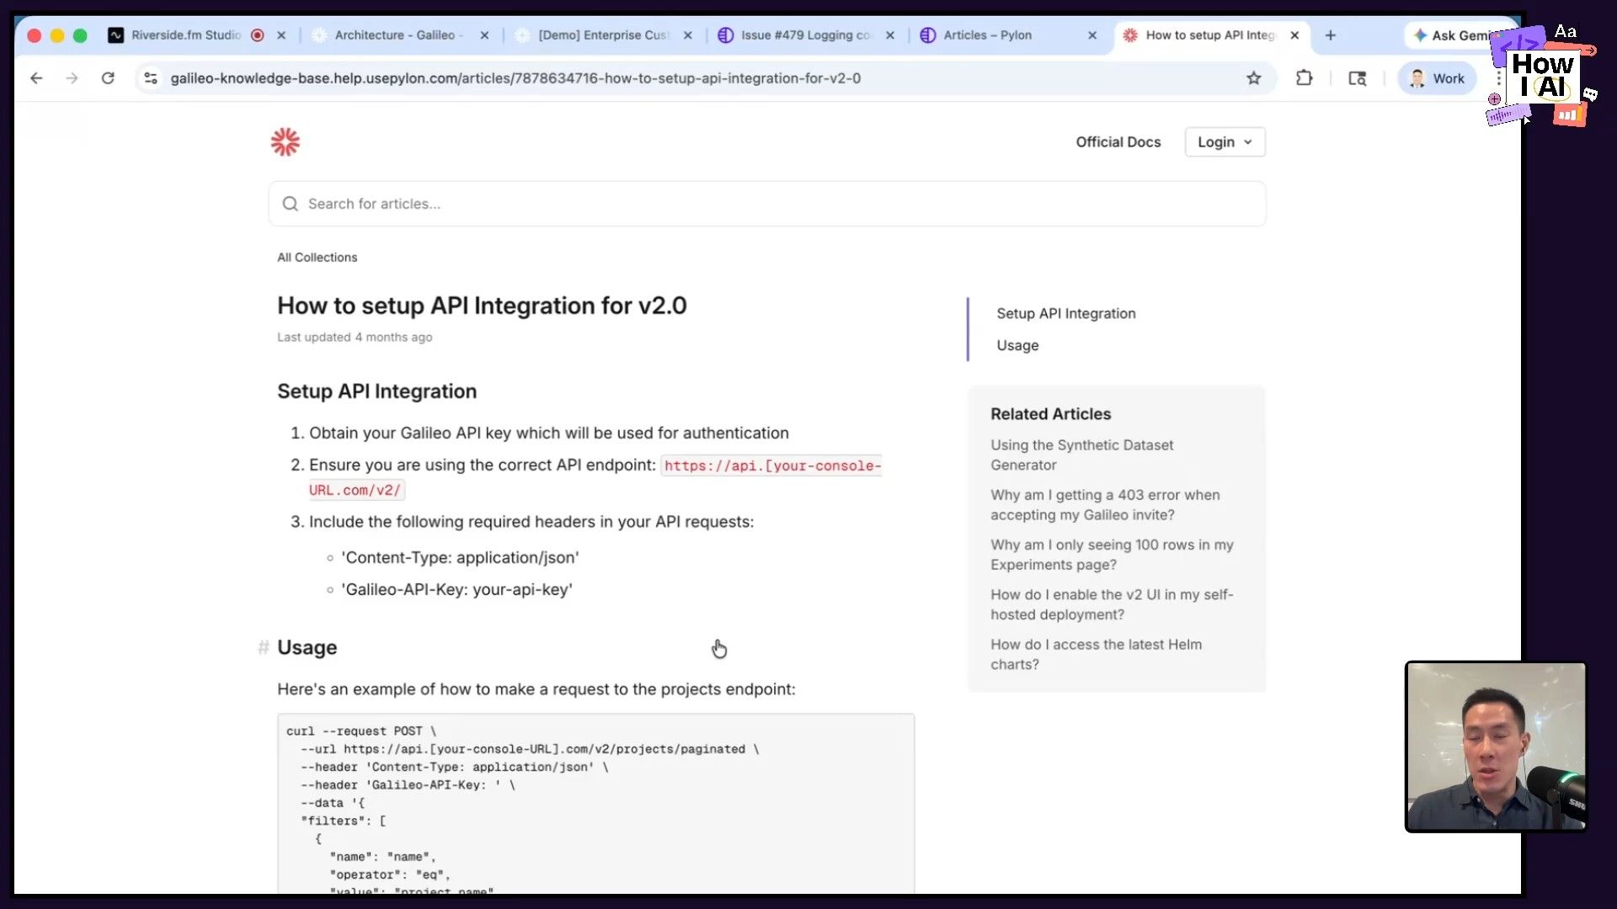Click 'Last updated 4 months ago' text
The width and height of the screenshot is (1617, 909).
355,338
